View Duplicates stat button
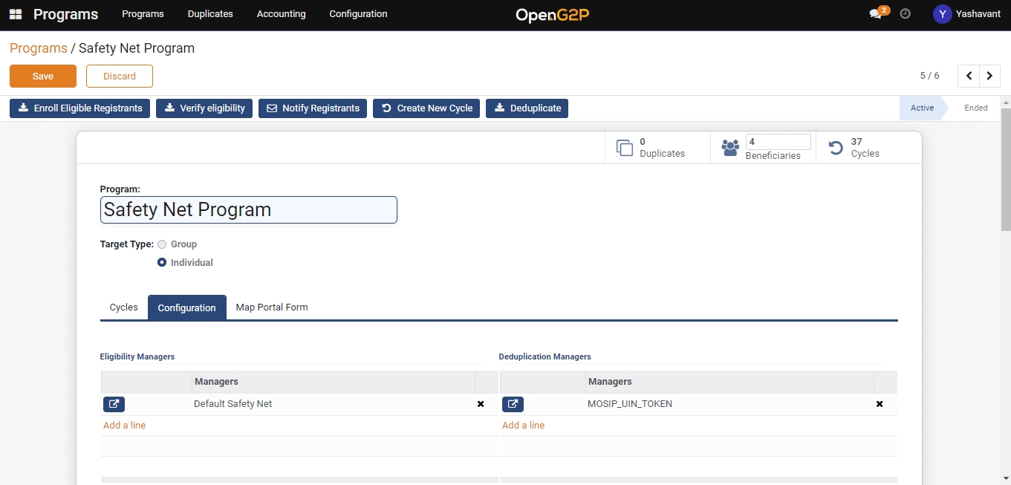 point(651,148)
